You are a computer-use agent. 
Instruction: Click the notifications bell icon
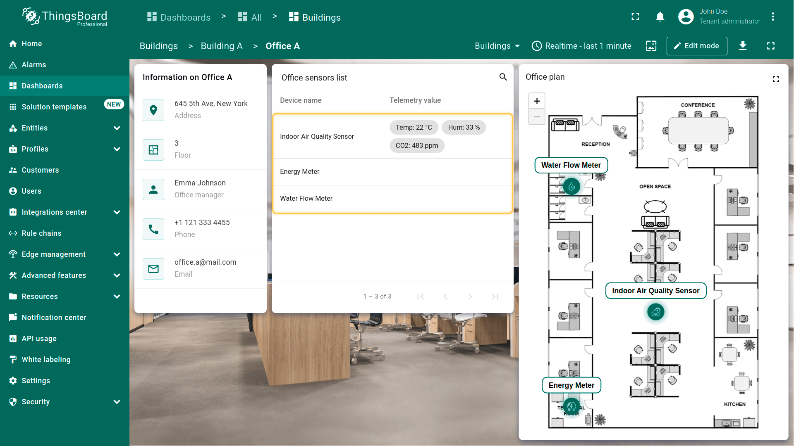[660, 17]
